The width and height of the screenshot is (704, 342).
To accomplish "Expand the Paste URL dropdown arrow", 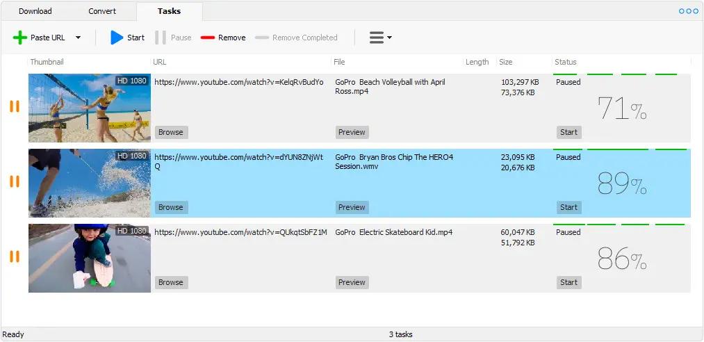I will (x=78, y=38).
